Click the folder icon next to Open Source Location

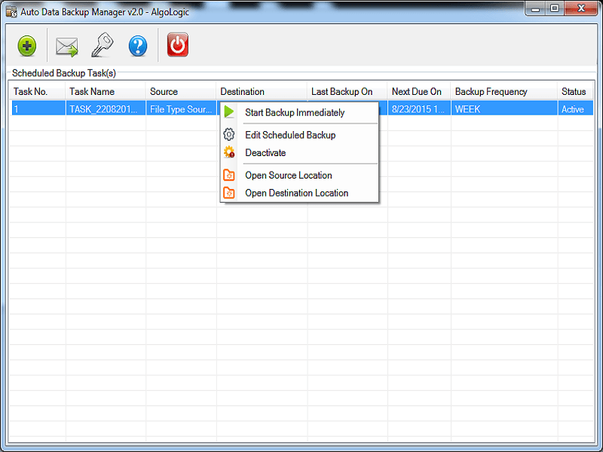tap(230, 174)
